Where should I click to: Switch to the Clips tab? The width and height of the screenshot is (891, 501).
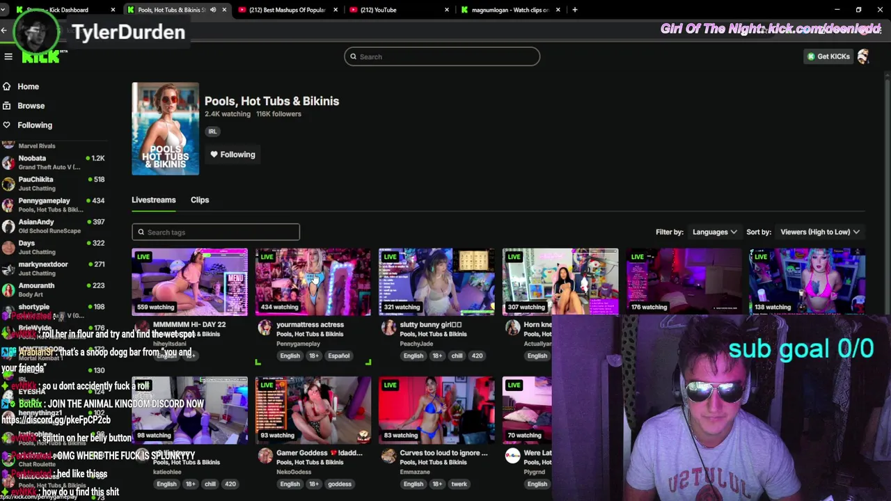click(200, 200)
